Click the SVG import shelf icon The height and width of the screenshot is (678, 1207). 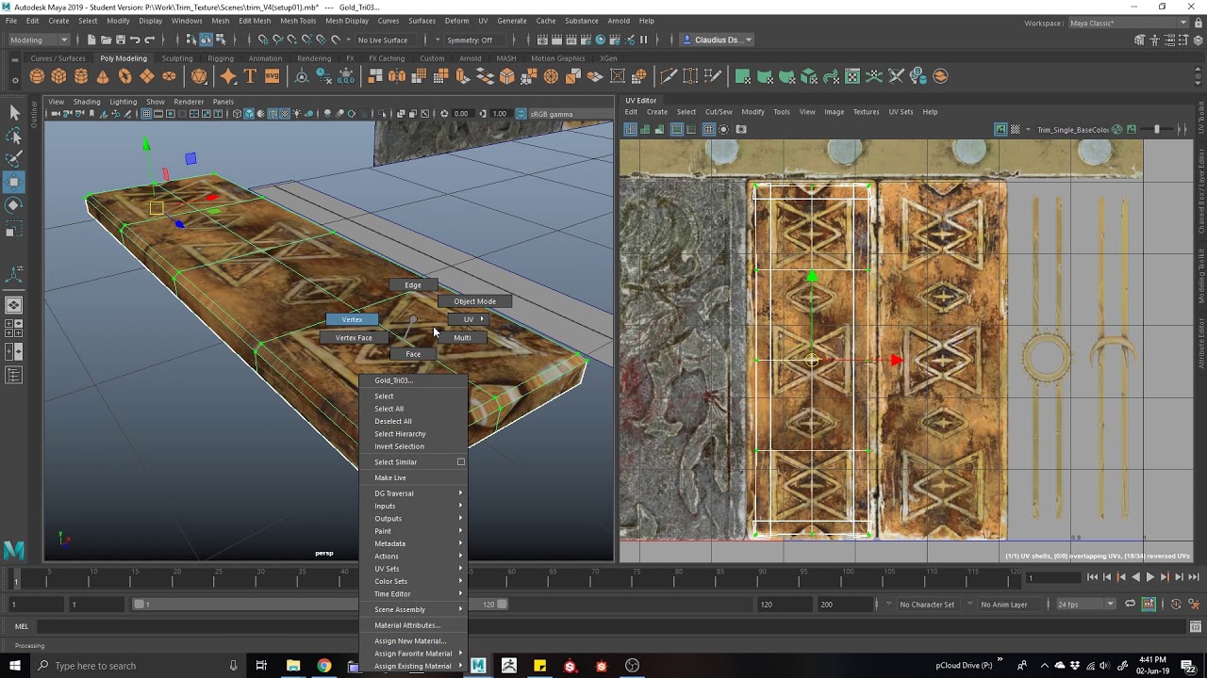point(272,76)
